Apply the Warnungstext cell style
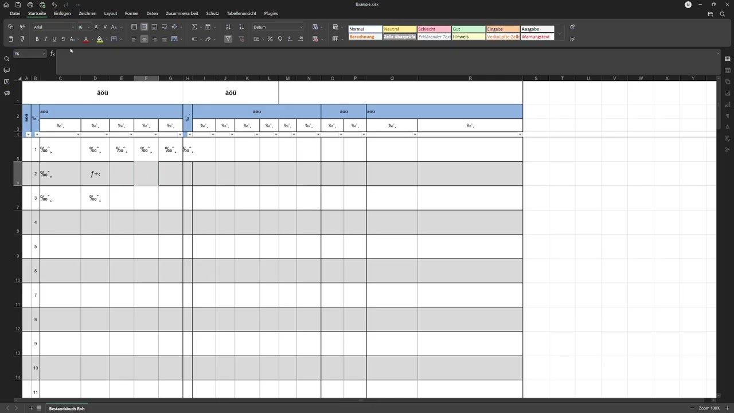Screen dimensions: 734x413 point(537,37)
